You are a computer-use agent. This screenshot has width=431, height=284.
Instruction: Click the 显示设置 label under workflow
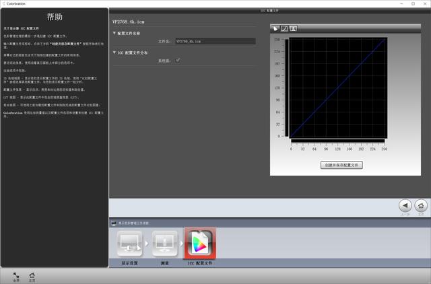[x=129, y=263]
